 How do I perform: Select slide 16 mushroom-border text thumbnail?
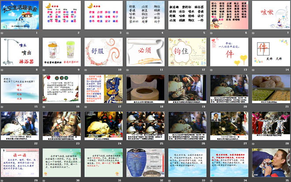[62, 89]
